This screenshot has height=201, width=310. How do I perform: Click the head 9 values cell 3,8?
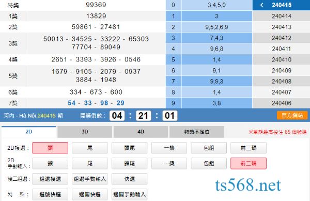pyautogui.click(x=216, y=103)
